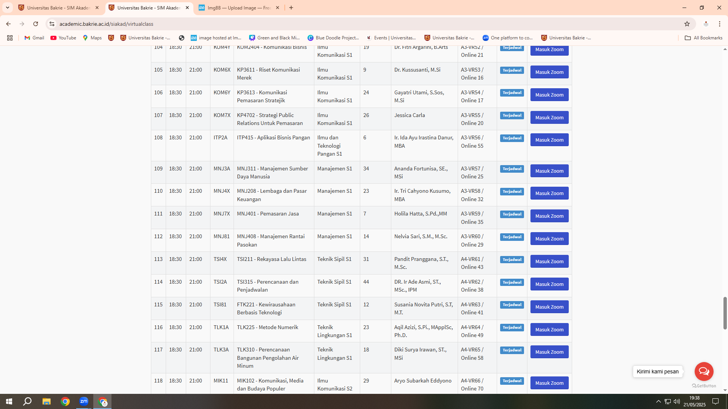This screenshot has height=409, width=728.
Task: Select 'TSI315 - Perencanaan dan Penjadwalan' cell
Action: tap(274, 286)
